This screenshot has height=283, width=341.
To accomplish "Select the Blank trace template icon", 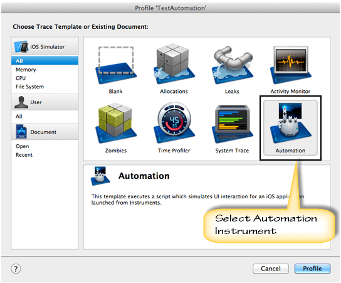I will [x=116, y=65].
